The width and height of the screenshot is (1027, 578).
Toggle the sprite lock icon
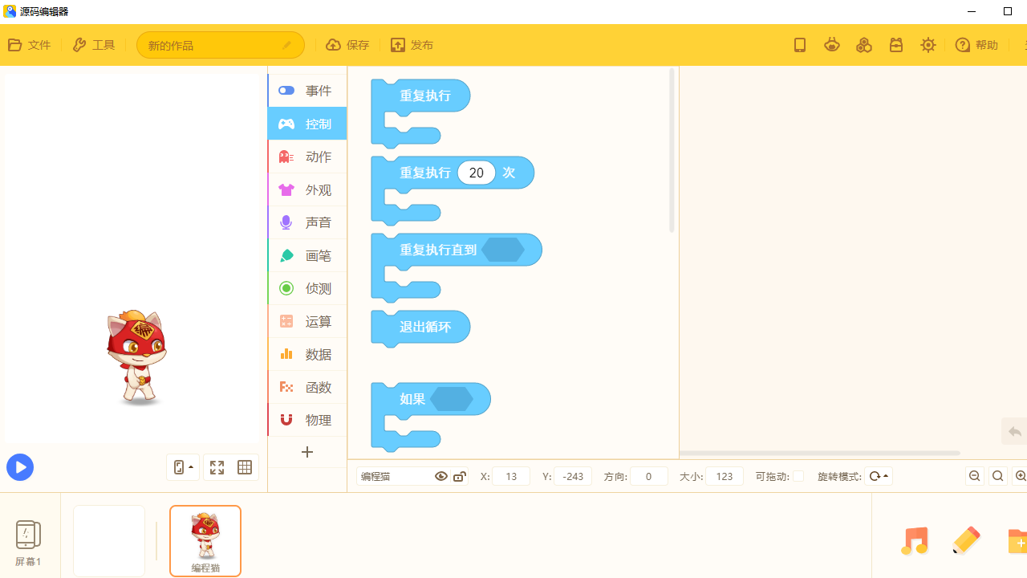459,476
